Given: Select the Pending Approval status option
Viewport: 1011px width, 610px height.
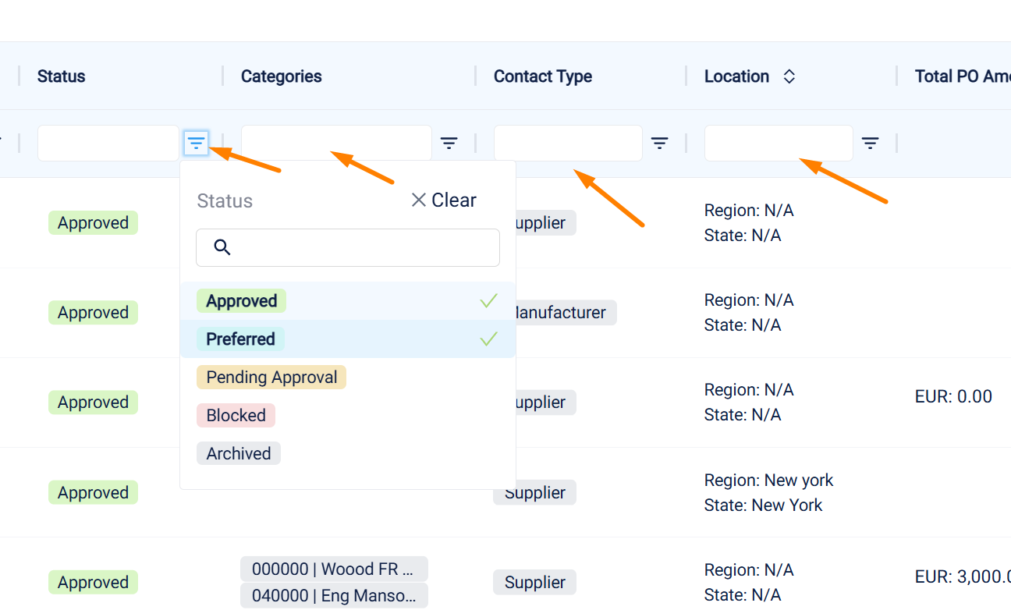Looking at the screenshot, I should (271, 378).
